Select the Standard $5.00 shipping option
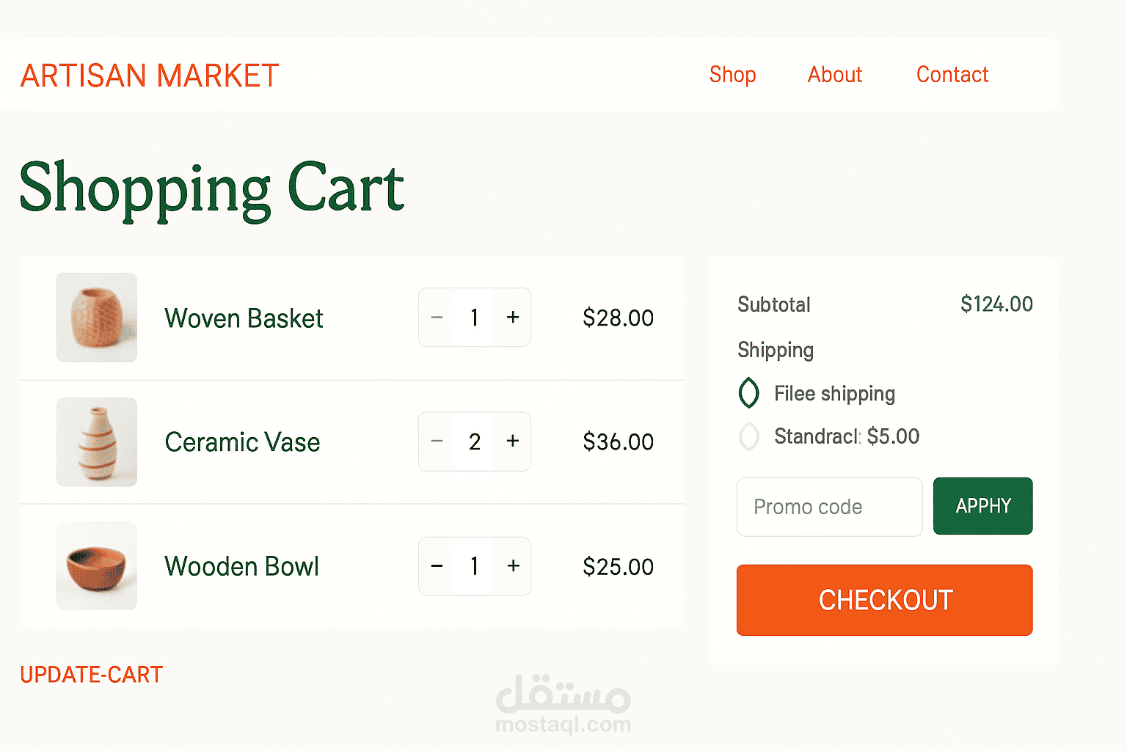Image resolution: width=1127 pixels, height=751 pixels. (x=748, y=436)
